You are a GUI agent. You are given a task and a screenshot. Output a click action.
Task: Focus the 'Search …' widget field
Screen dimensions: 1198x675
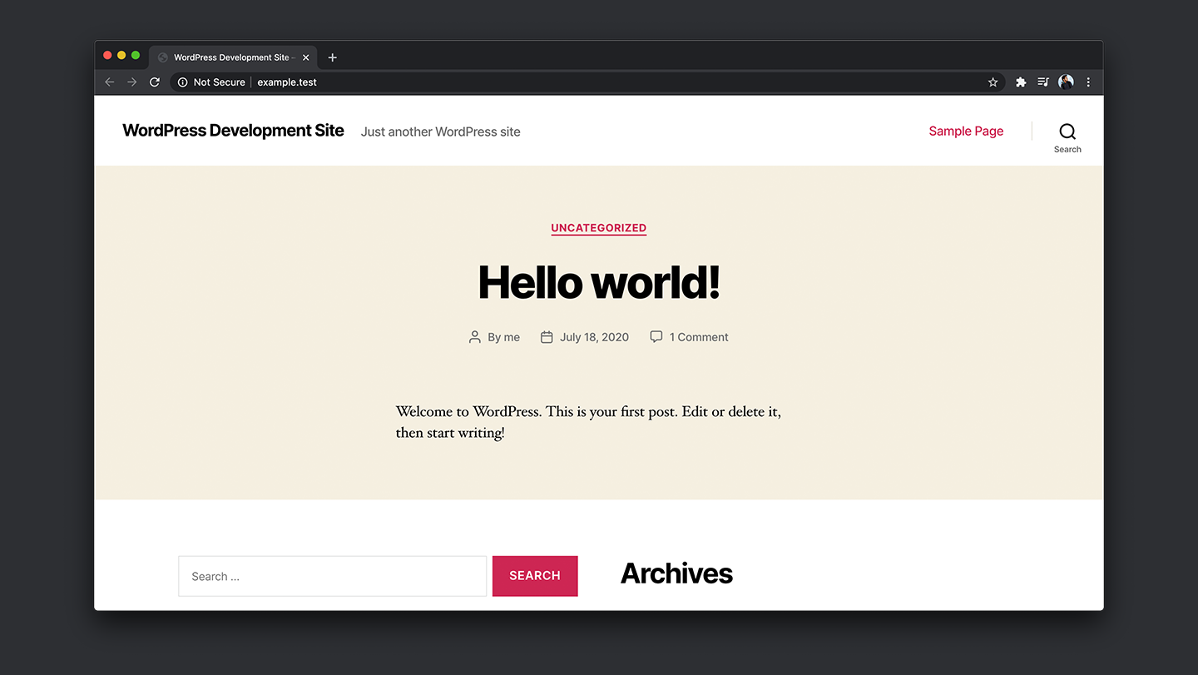tap(333, 576)
